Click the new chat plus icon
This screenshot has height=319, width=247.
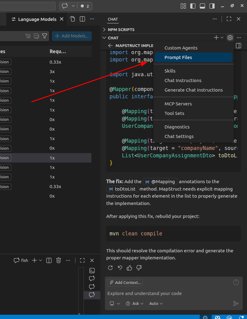(216, 38)
